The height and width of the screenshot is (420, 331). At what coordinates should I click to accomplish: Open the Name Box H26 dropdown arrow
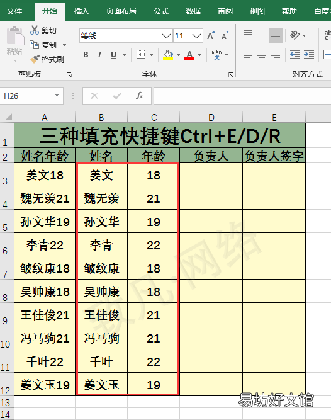point(57,95)
